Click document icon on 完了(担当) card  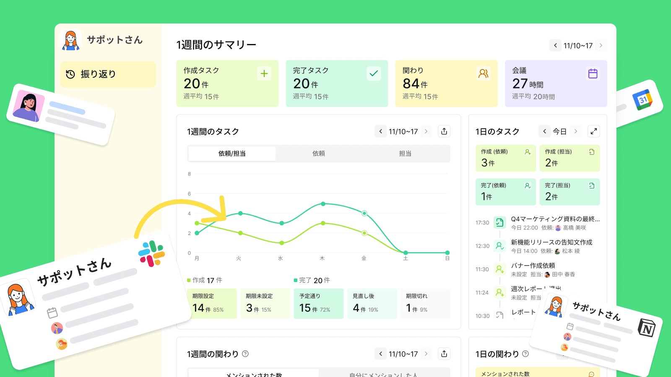592,186
